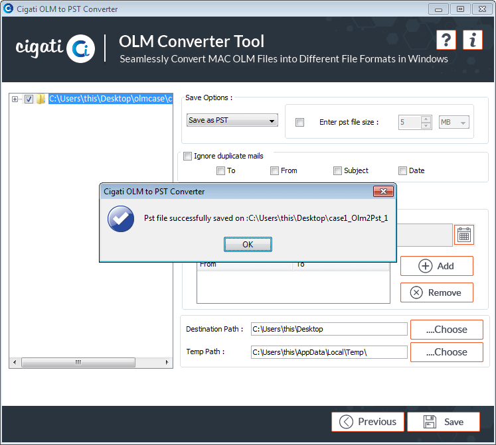Click the pst file size value field
This screenshot has width=496, height=445.
410,122
